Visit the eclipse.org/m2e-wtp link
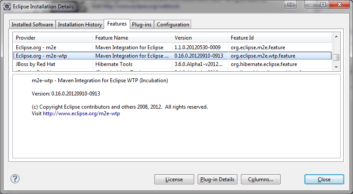 [81, 113]
